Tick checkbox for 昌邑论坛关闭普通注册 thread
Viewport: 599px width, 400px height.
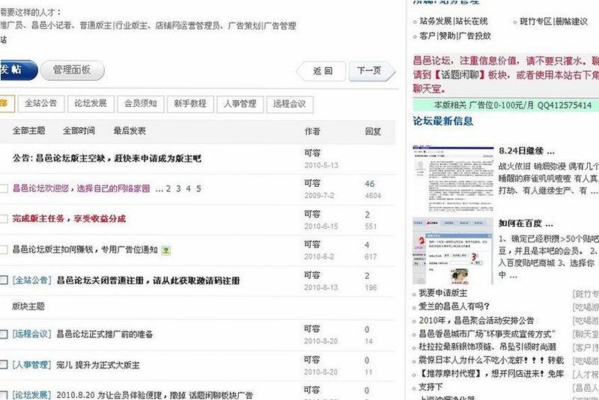pyautogui.click(x=4, y=280)
